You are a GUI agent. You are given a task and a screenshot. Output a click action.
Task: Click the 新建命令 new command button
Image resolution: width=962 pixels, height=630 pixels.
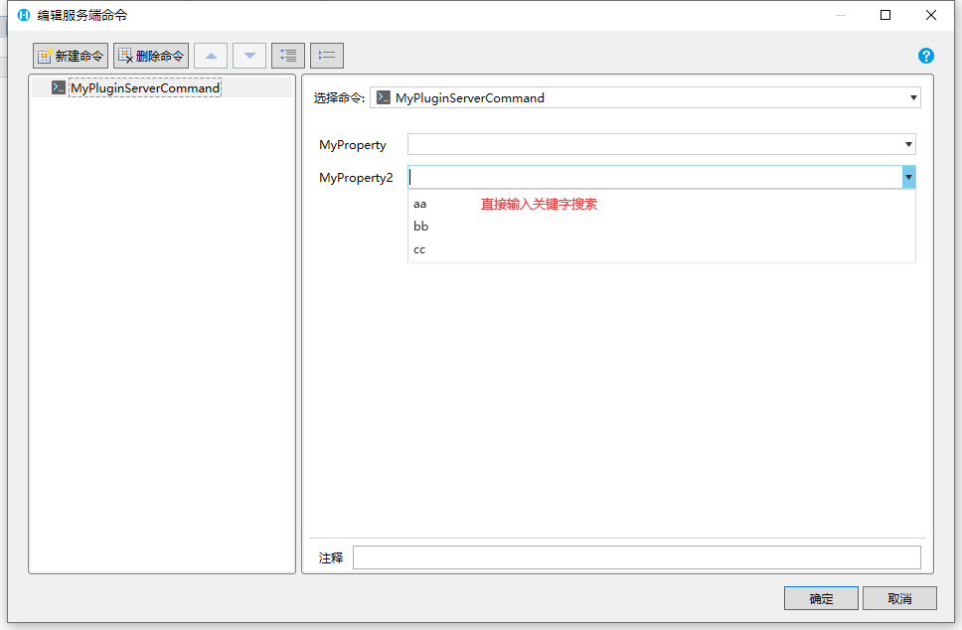(x=71, y=56)
